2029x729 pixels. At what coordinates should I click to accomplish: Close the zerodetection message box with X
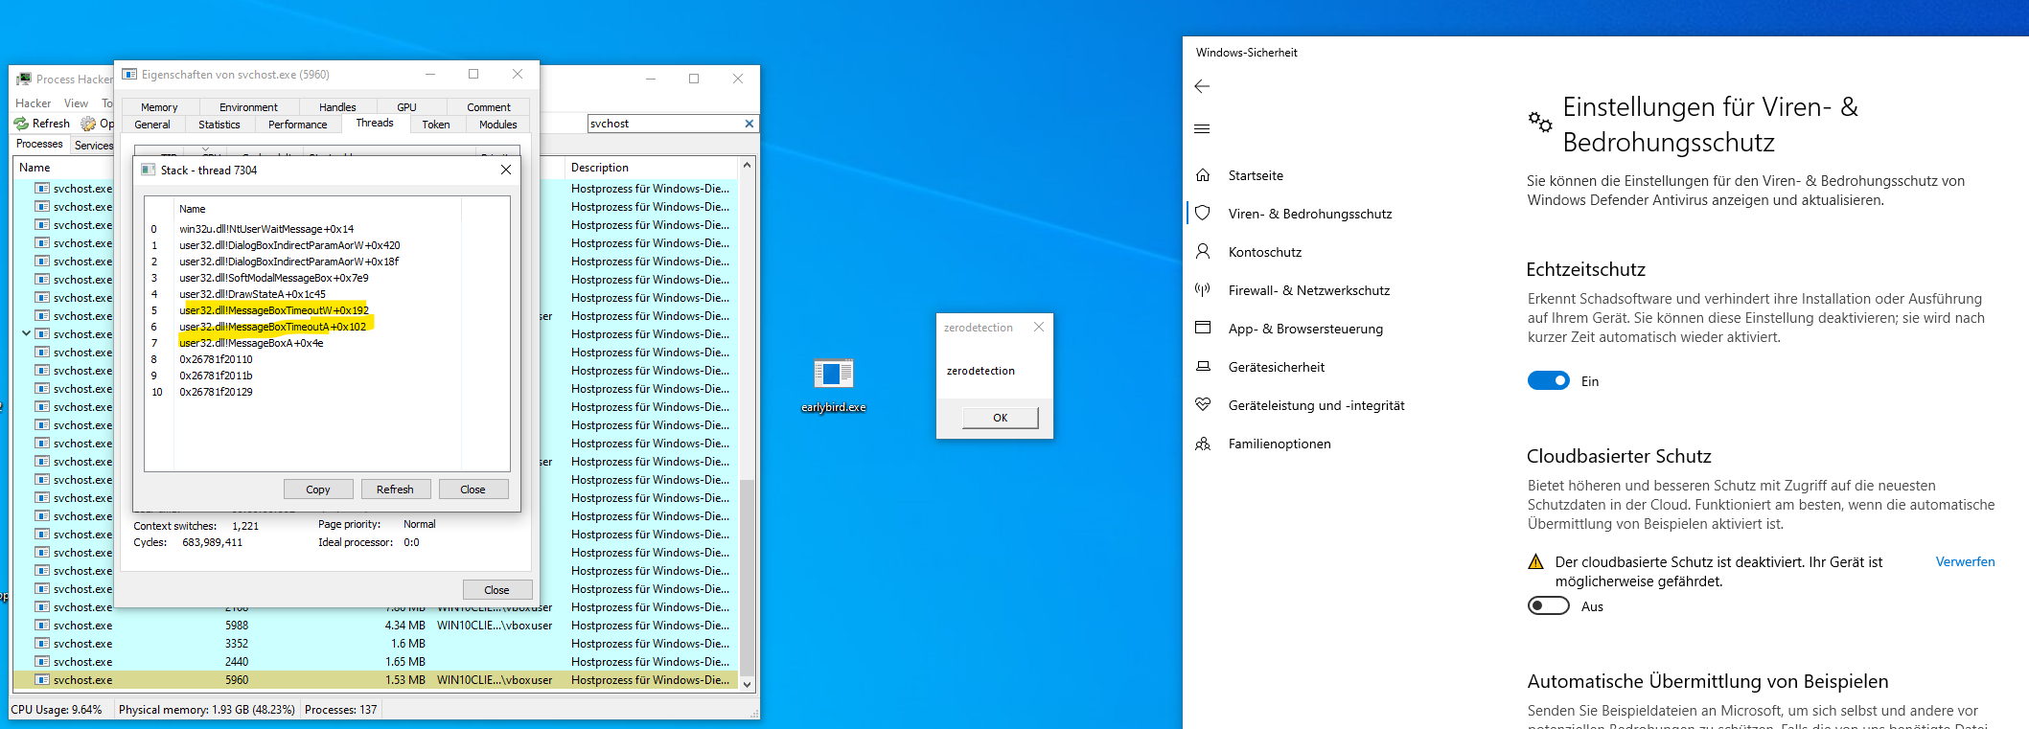pyautogui.click(x=1039, y=327)
